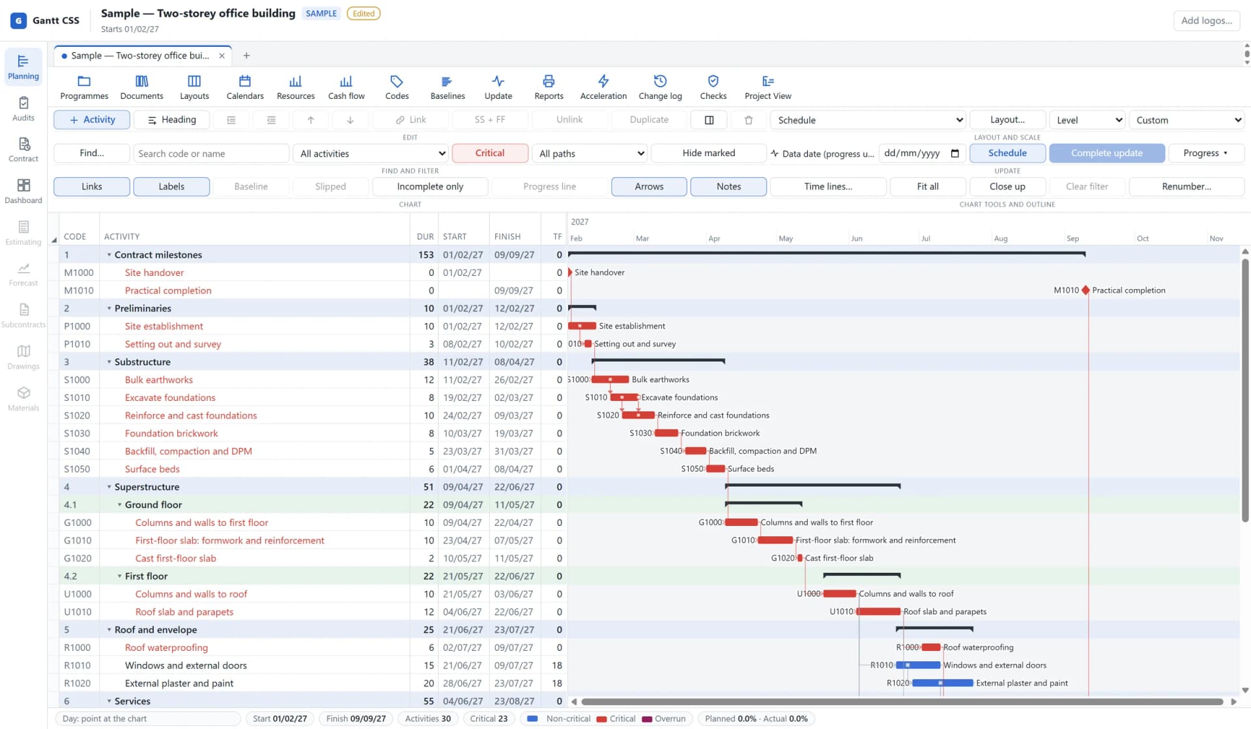
Task: Click the Fit all button
Action: pyautogui.click(x=927, y=186)
